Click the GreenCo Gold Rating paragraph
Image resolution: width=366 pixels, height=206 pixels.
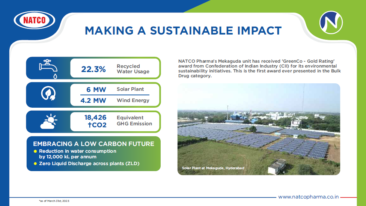point(259,68)
